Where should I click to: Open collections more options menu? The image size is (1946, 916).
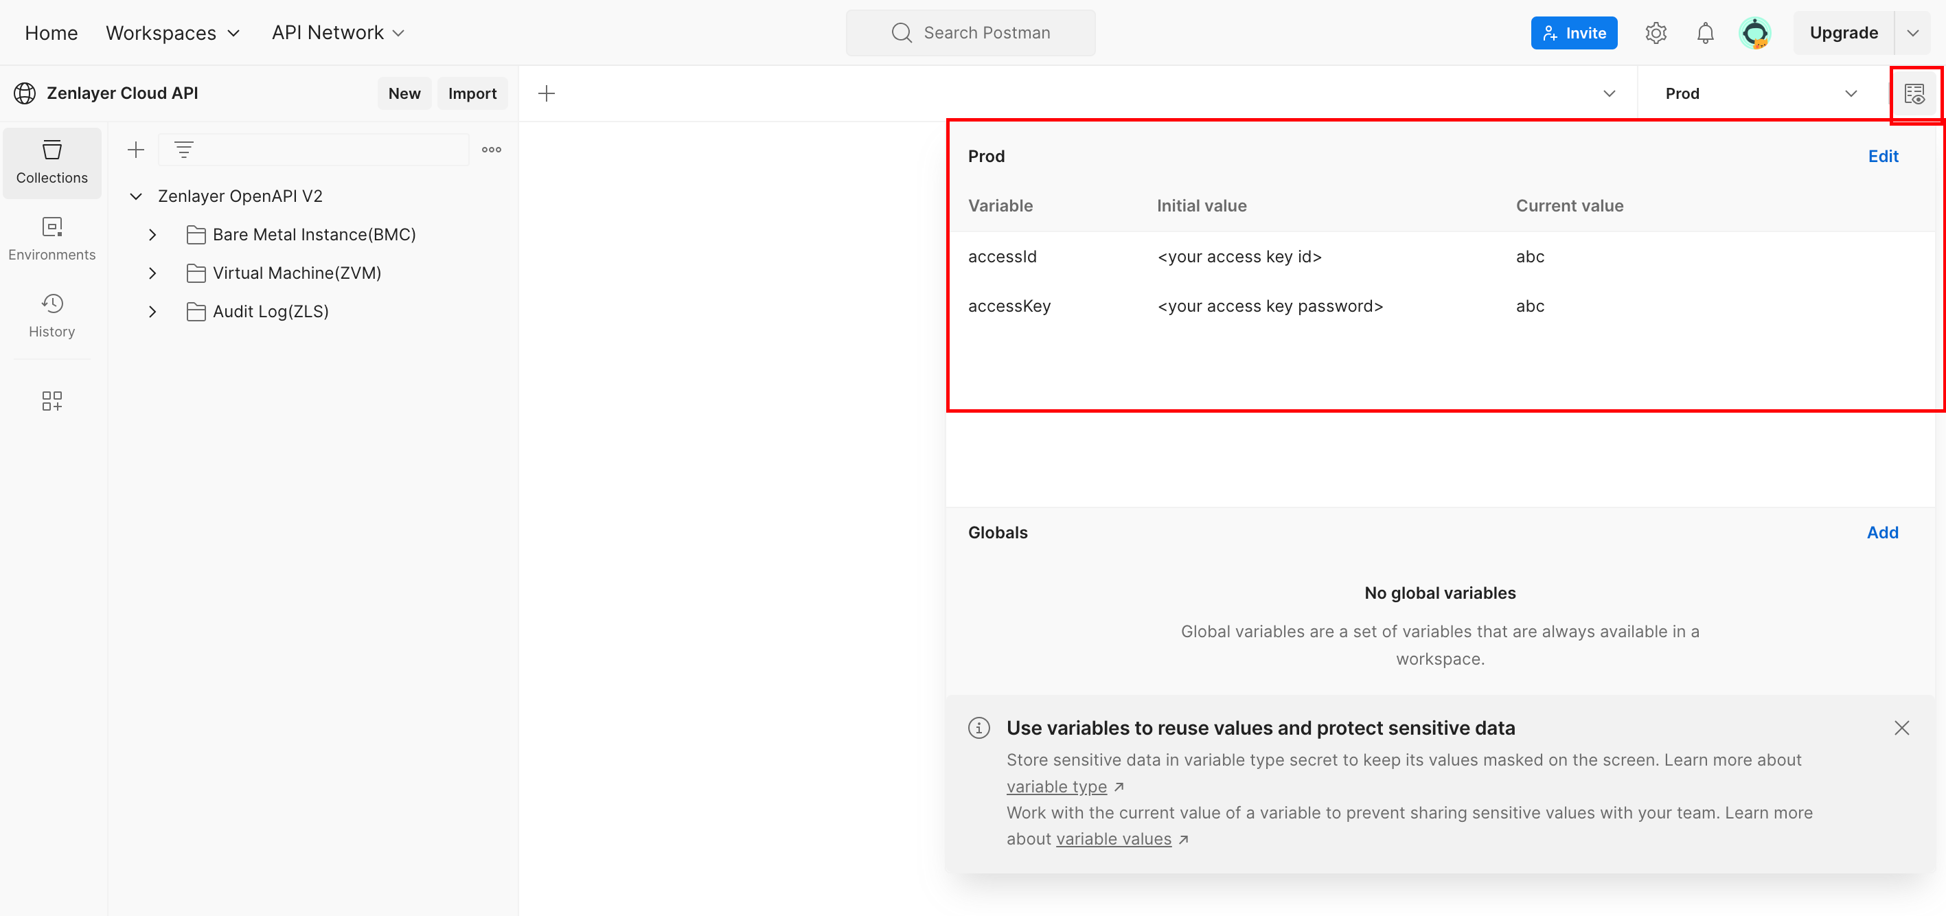point(491,150)
